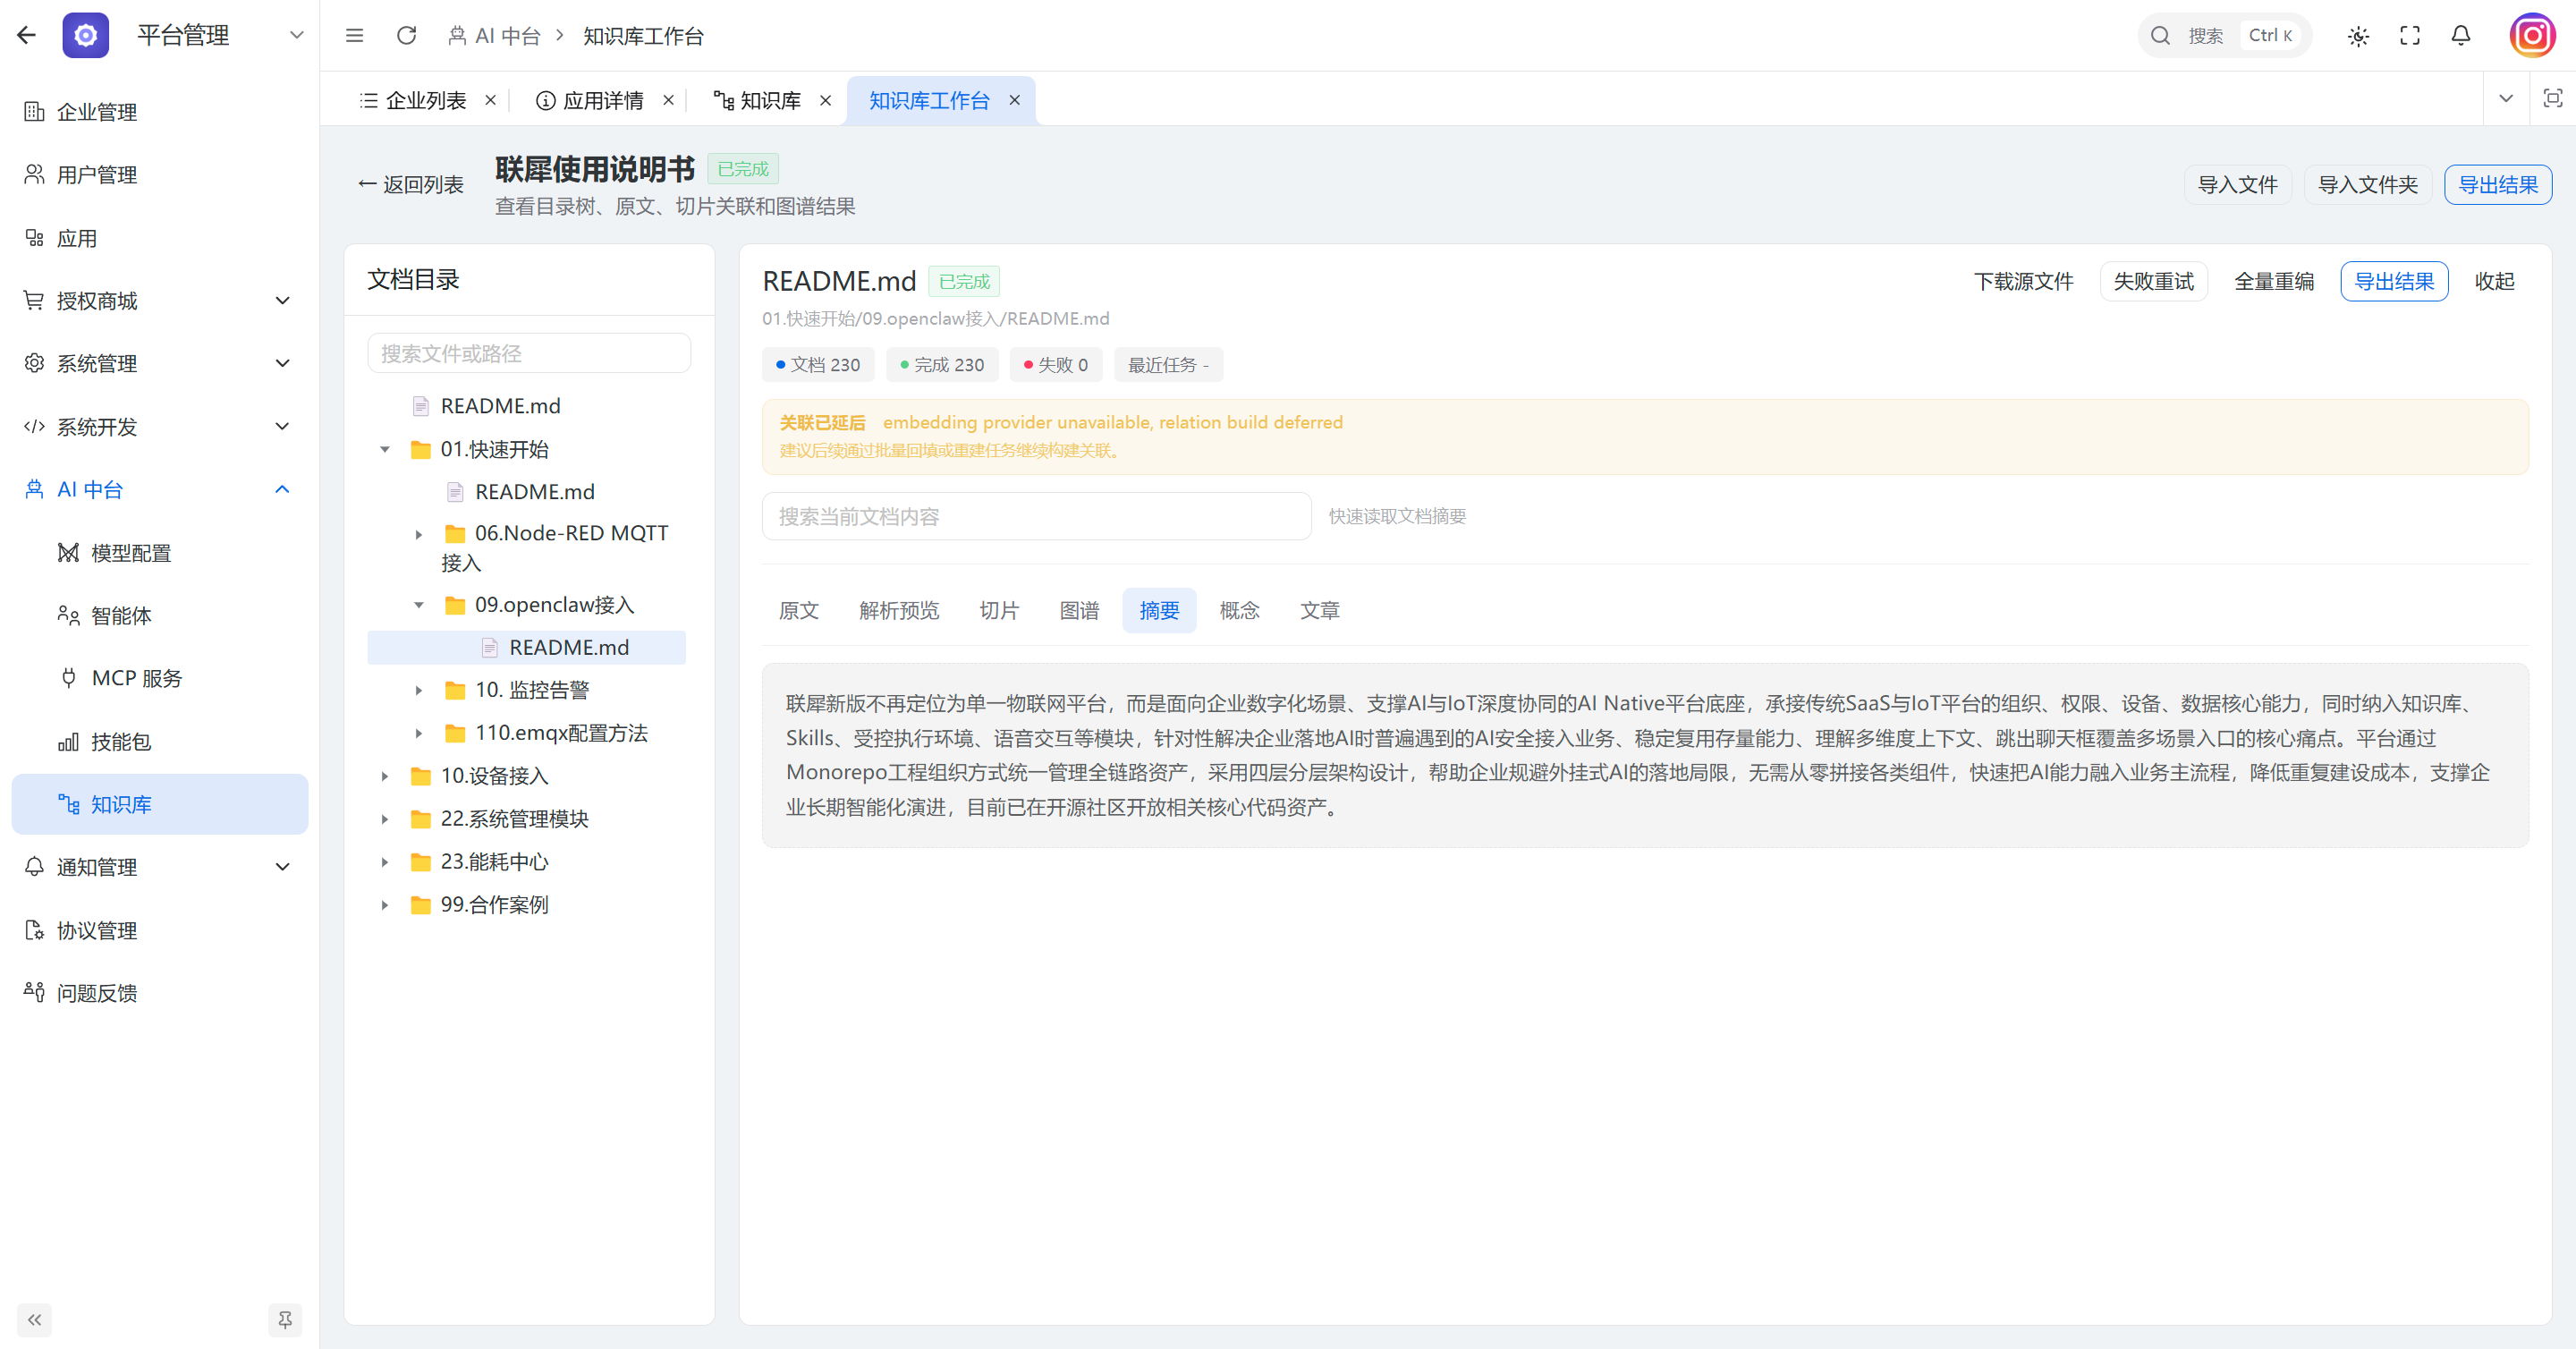Image resolution: width=2576 pixels, height=1349 pixels.
Task: Click 返回列表 link
Action: [x=411, y=184]
